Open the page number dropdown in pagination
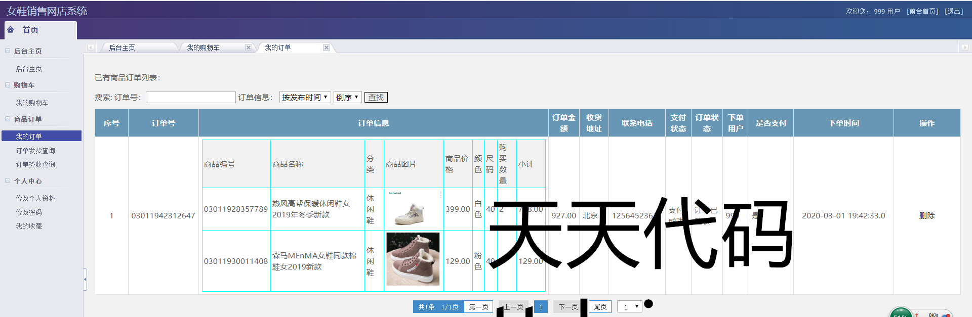 tap(629, 307)
